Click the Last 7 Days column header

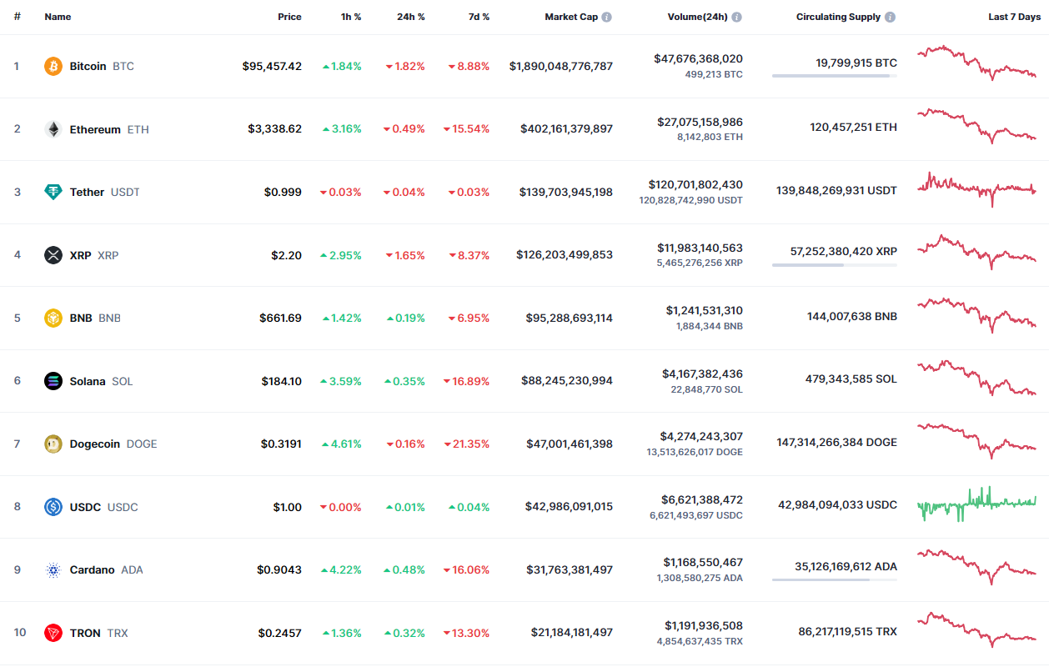point(1015,17)
